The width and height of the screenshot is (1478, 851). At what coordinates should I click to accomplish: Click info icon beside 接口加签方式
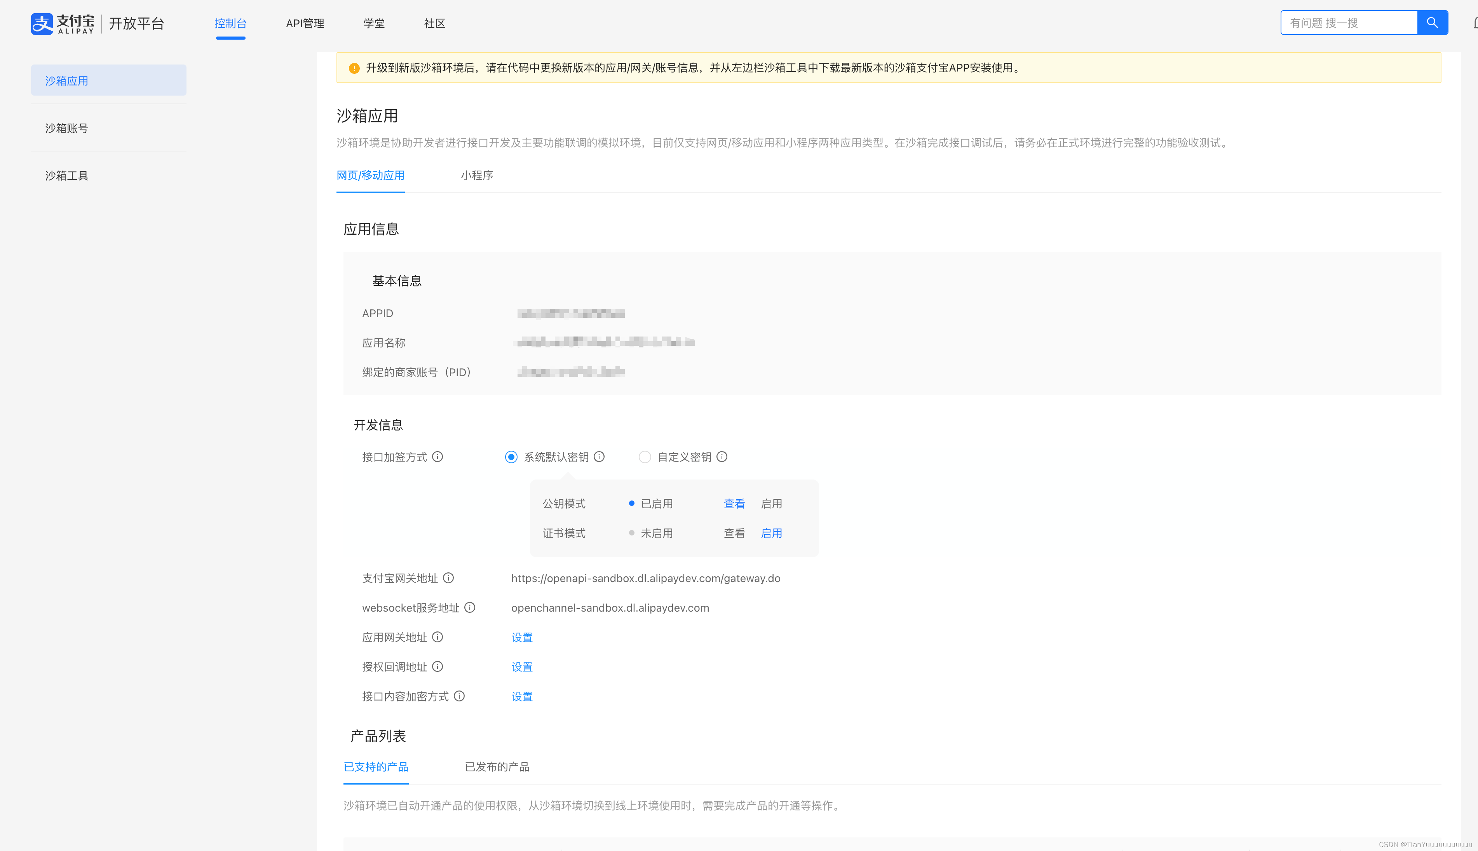(438, 457)
